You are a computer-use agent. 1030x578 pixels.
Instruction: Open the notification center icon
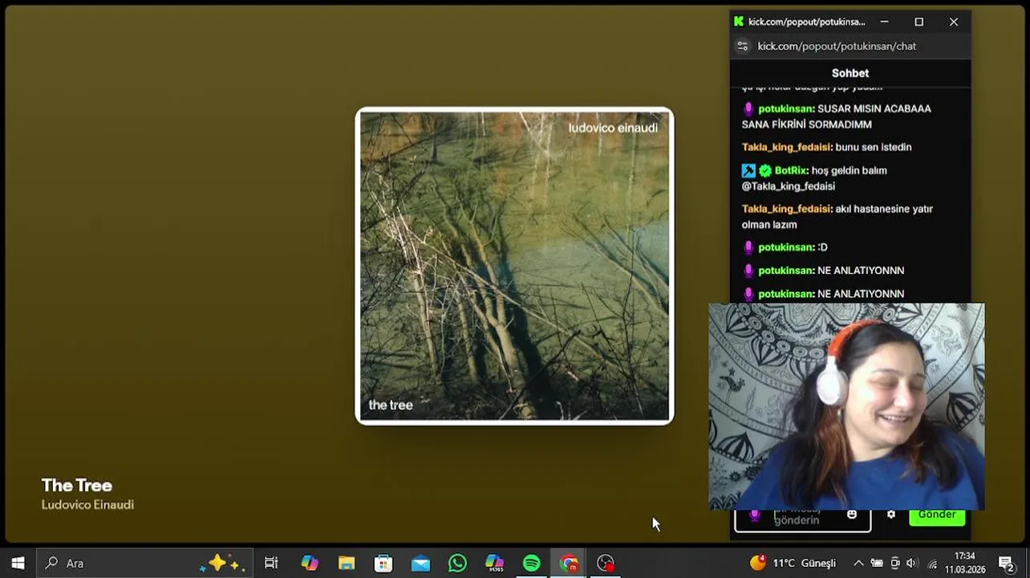click(1007, 564)
